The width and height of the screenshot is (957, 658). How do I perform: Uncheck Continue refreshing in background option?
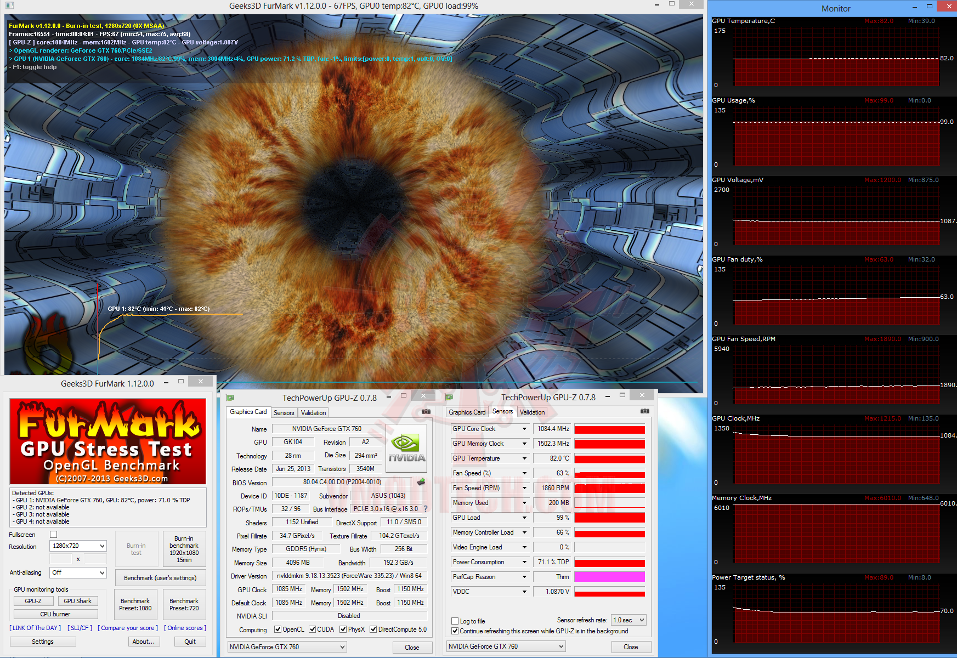(x=455, y=631)
